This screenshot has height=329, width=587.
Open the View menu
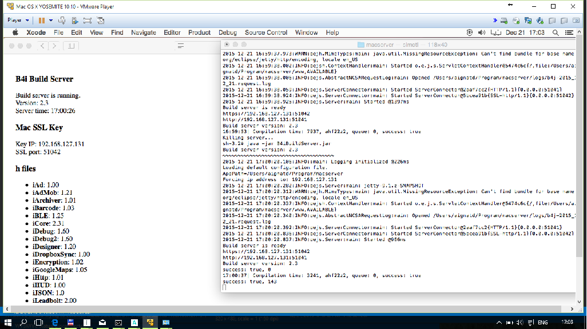(x=96, y=33)
